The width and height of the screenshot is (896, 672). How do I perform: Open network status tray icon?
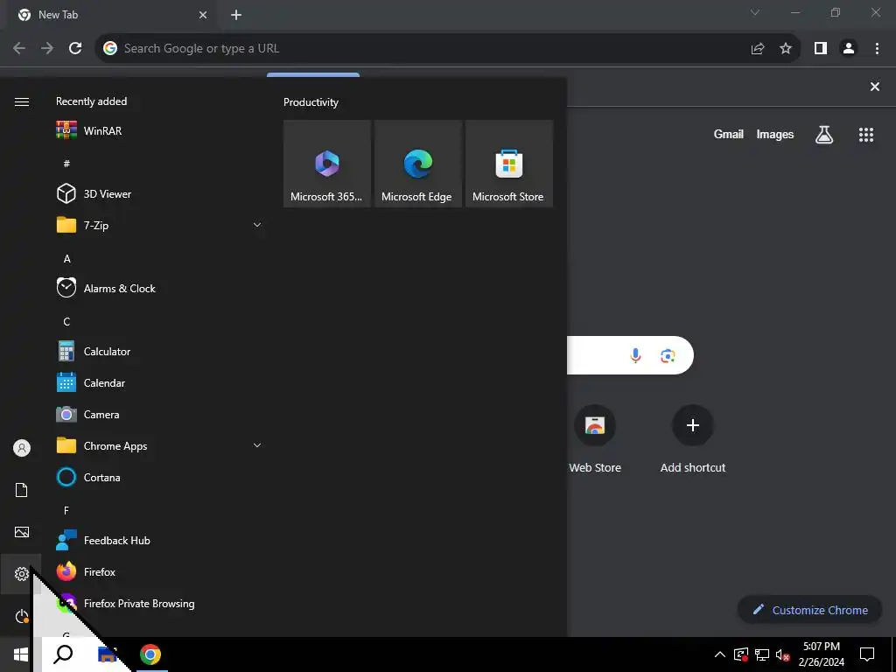tap(762, 654)
